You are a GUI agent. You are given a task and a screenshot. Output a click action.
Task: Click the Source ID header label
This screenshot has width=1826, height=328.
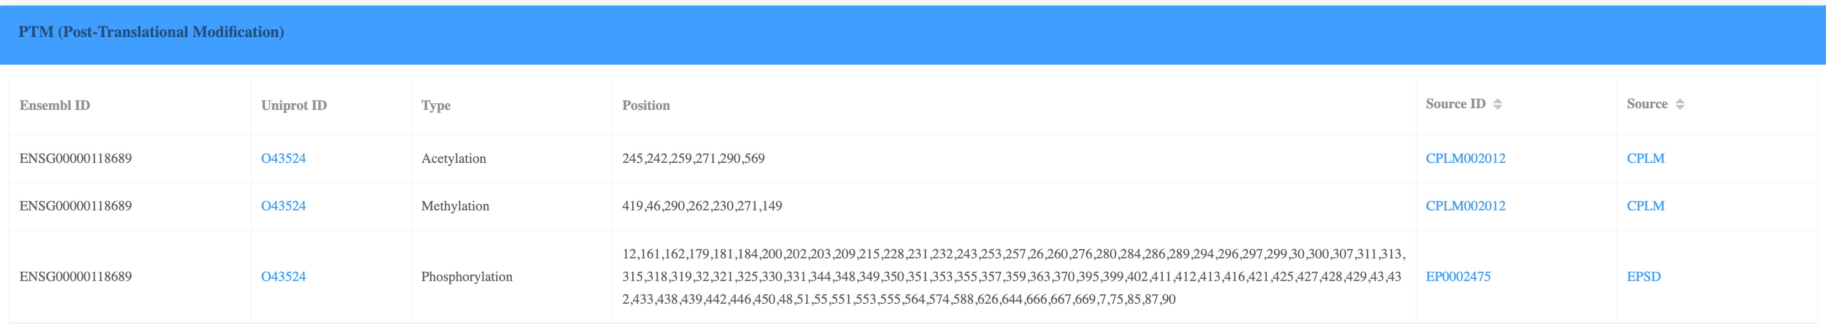(x=1455, y=104)
